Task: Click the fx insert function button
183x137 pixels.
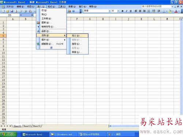Action: point(32,15)
